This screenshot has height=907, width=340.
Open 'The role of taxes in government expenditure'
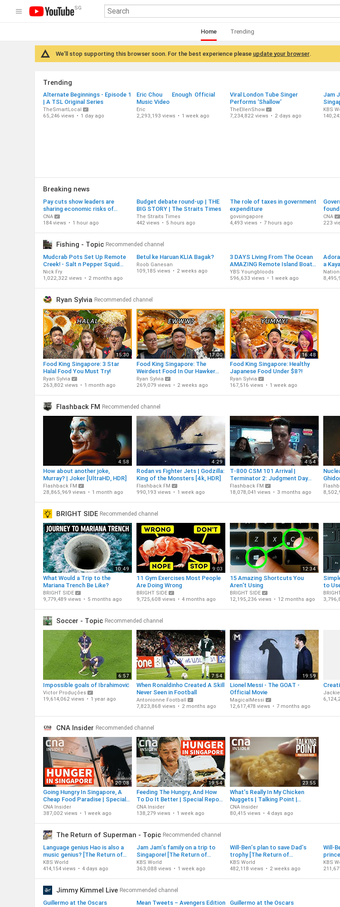click(273, 205)
